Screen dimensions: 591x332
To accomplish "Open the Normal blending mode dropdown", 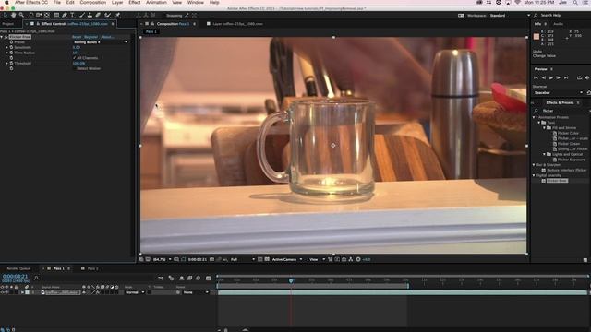I will tap(135, 292).
